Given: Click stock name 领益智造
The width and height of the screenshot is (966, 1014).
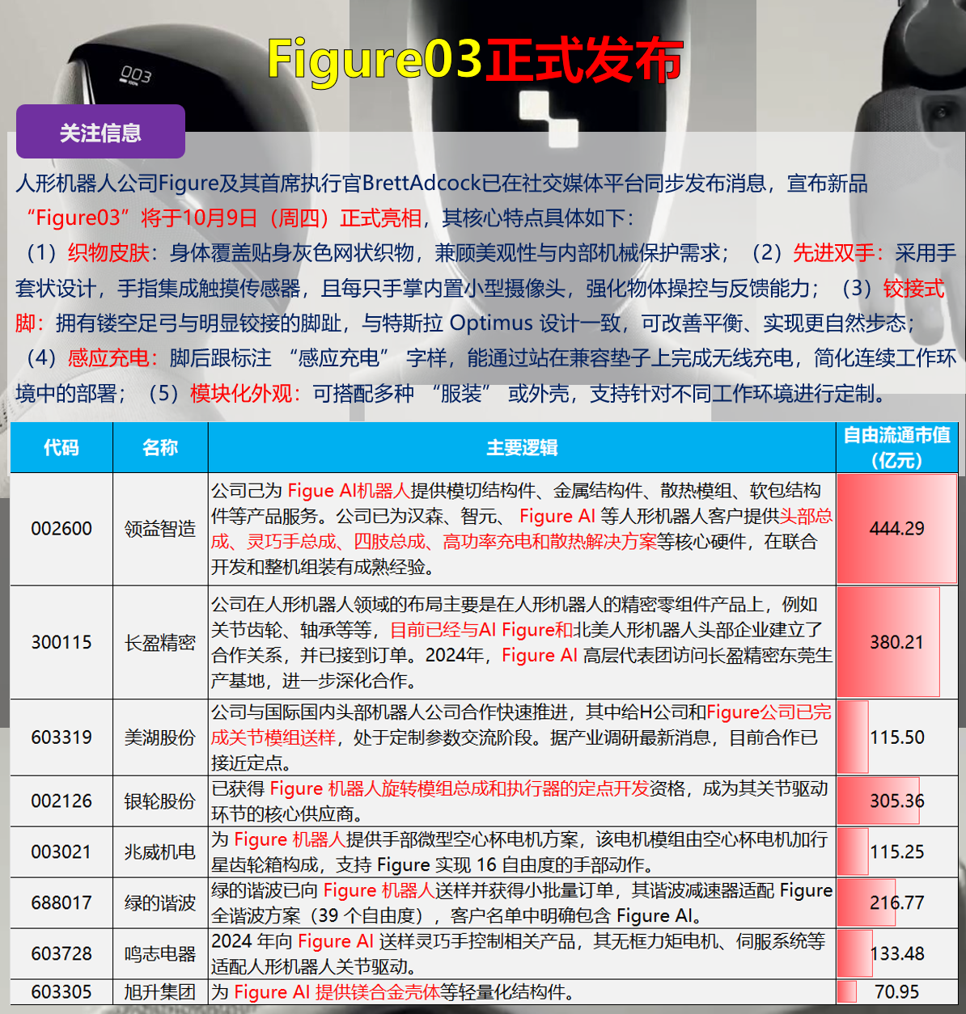Looking at the screenshot, I should point(160,529).
